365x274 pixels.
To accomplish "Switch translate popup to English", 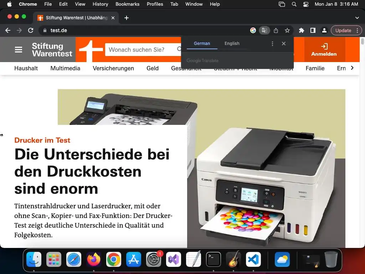I will tap(232, 44).
